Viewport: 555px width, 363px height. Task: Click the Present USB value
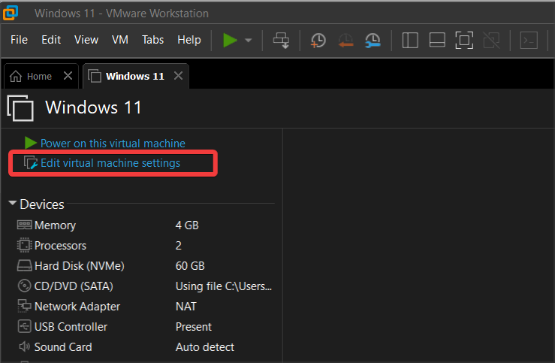(194, 326)
